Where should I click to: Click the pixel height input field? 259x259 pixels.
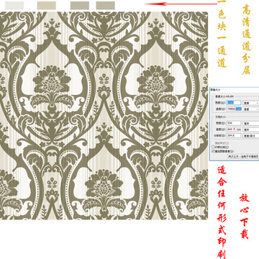[x=234, y=109]
